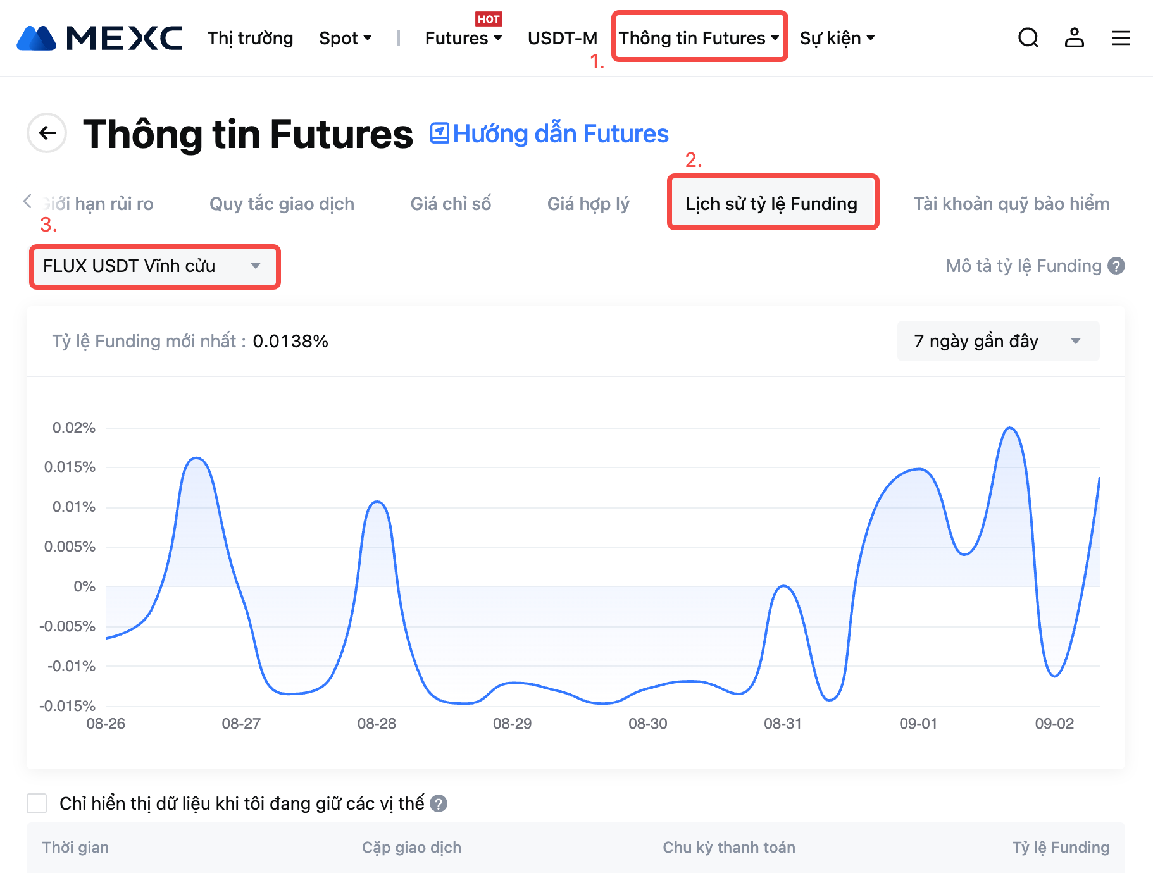The image size is (1153, 878).
Task: Open the Hướng dẫn Futures link
Action: click(549, 133)
